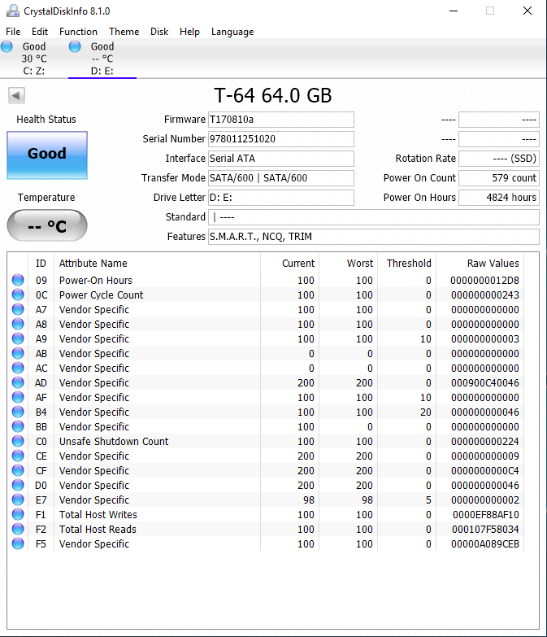Viewport: 547px width, 637px height.
Task: Open the Function menu
Action: [x=78, y=32]
